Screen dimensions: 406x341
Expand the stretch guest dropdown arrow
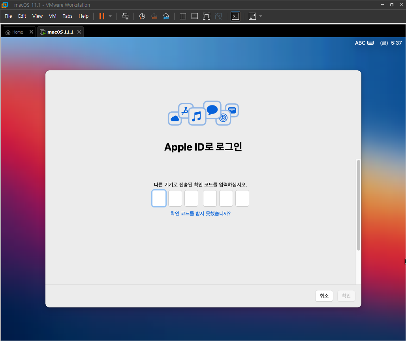point(261,16)
